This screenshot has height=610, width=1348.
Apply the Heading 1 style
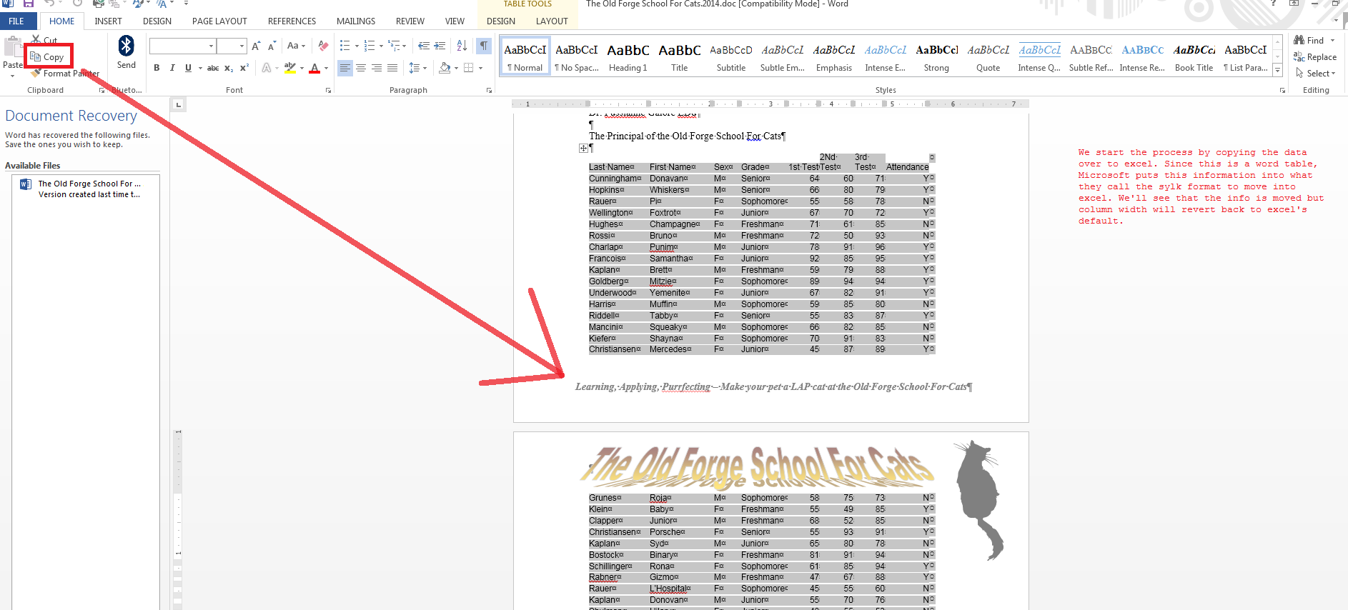[628, 57]
